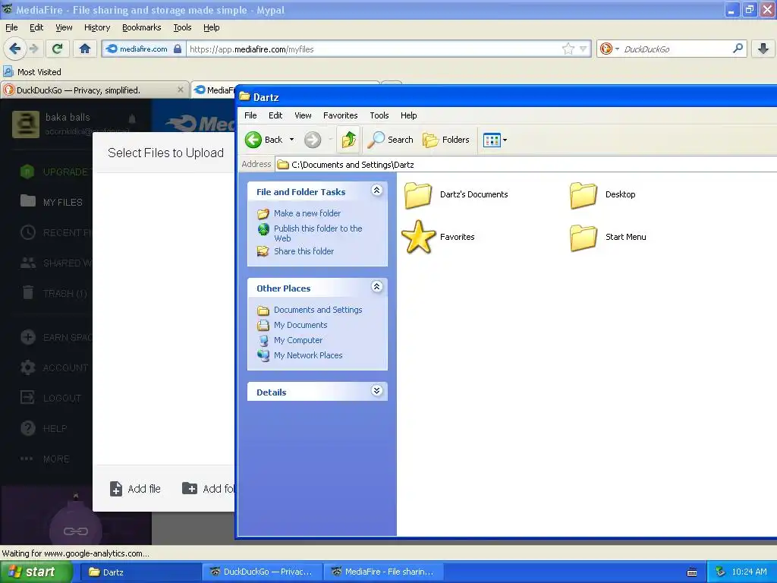Click browser back button in Mypal
777x583 pixels.
point(15,49)
